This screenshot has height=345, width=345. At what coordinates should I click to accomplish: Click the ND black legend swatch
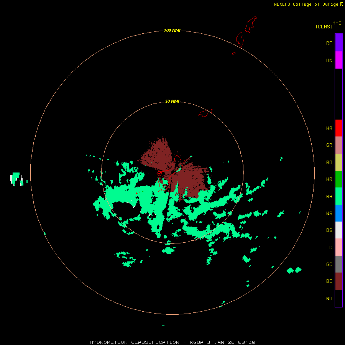click(338, 298)
